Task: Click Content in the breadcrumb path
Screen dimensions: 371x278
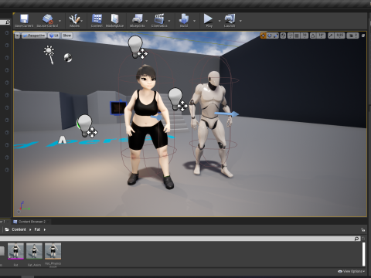Action: [19, 229]
